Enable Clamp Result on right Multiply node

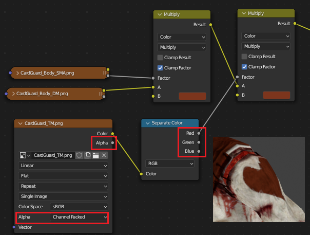tap(244, 57)
